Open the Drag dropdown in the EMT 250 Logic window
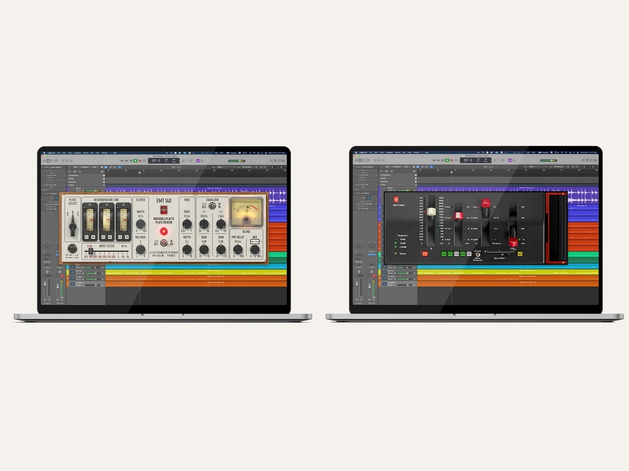 click(x=560, y=167)
